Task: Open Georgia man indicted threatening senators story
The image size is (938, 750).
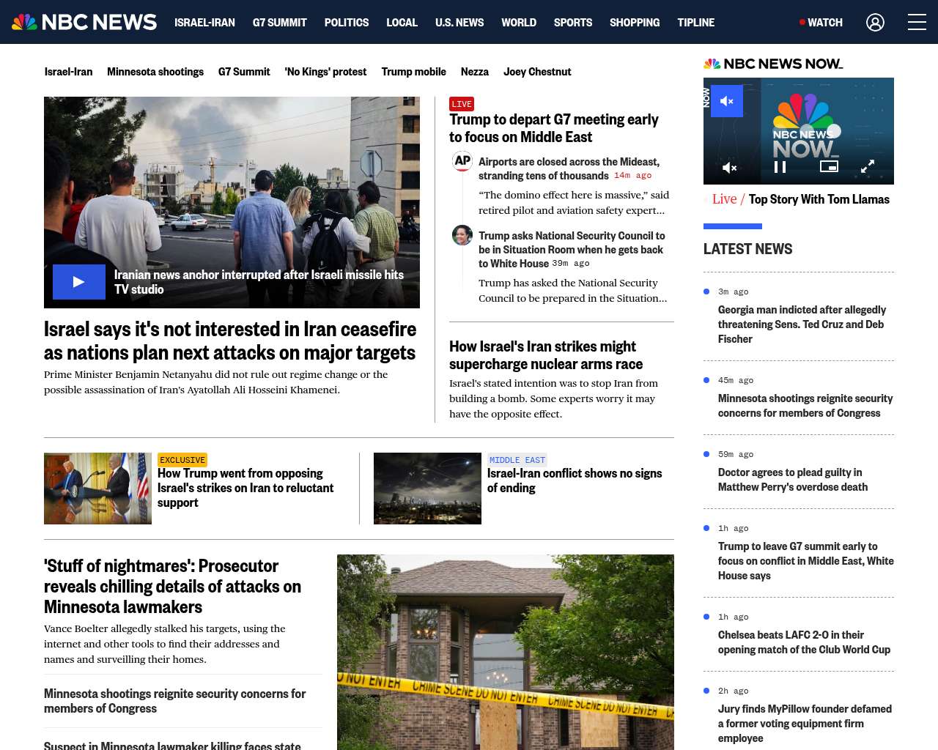Action: 802,324
